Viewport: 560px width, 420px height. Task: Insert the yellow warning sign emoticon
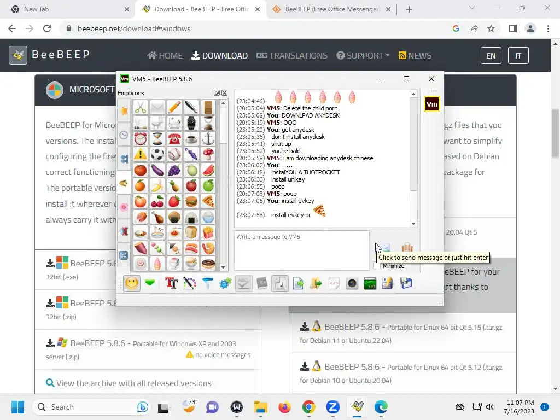coord(141,154)
